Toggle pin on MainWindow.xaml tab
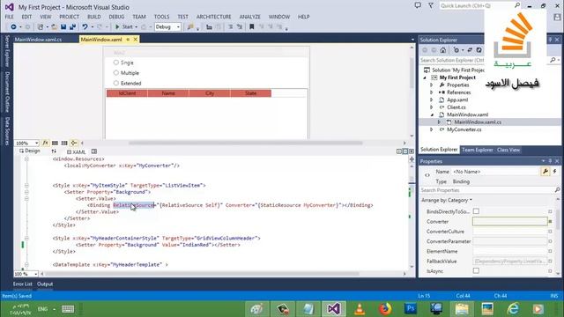The image size is (564, 317). click(128, 40)
